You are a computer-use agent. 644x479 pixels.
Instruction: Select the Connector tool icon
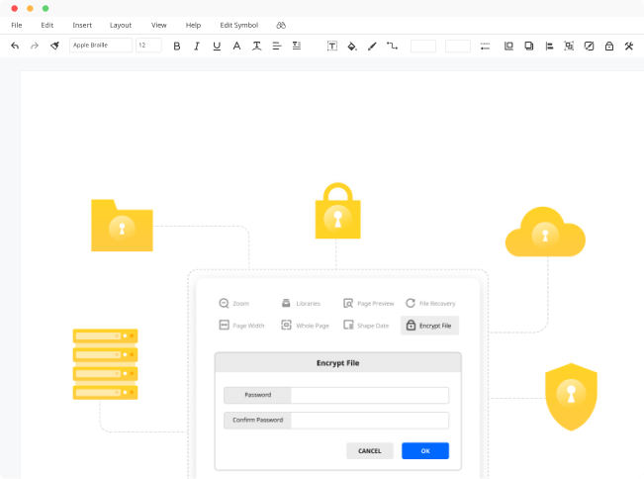[x=392, y=46]
